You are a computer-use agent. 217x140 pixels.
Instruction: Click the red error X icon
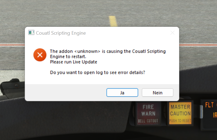click(40, 55)
